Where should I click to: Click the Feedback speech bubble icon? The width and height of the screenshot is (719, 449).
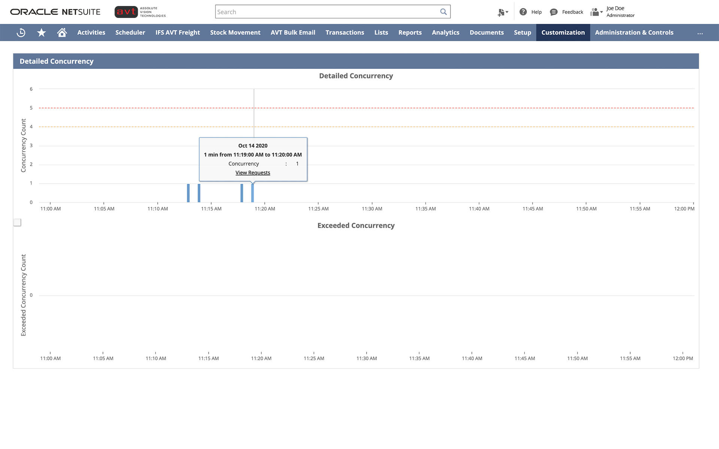pyautogui.click(x=553, y=12)
